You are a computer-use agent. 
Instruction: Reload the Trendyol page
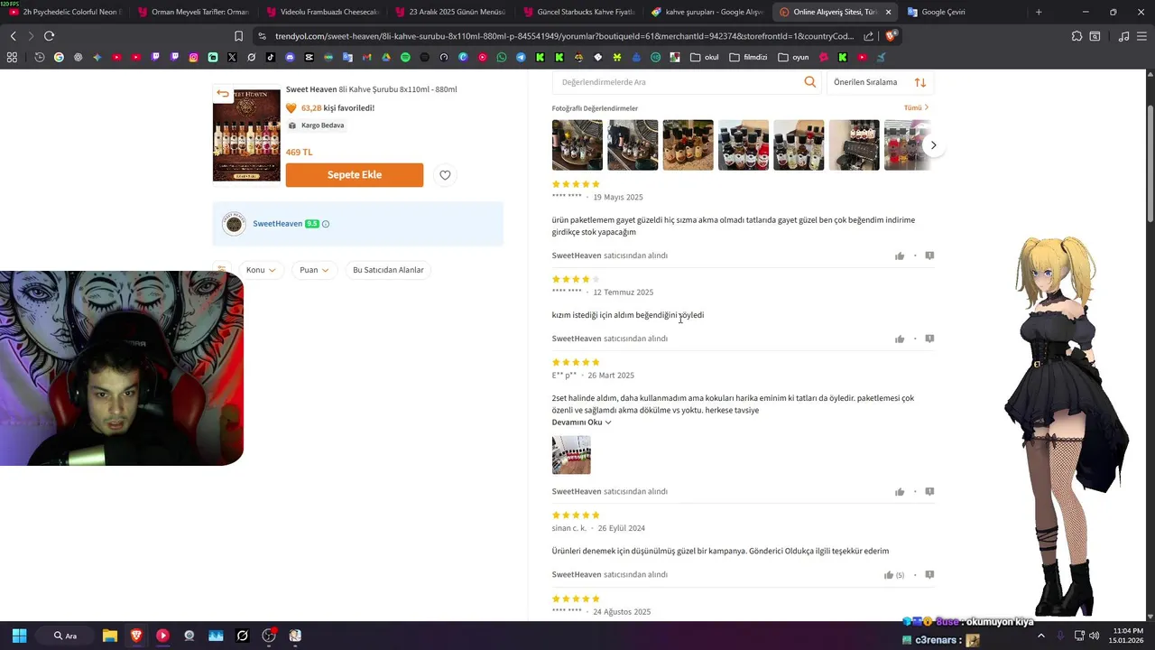(x=49, y=36)
